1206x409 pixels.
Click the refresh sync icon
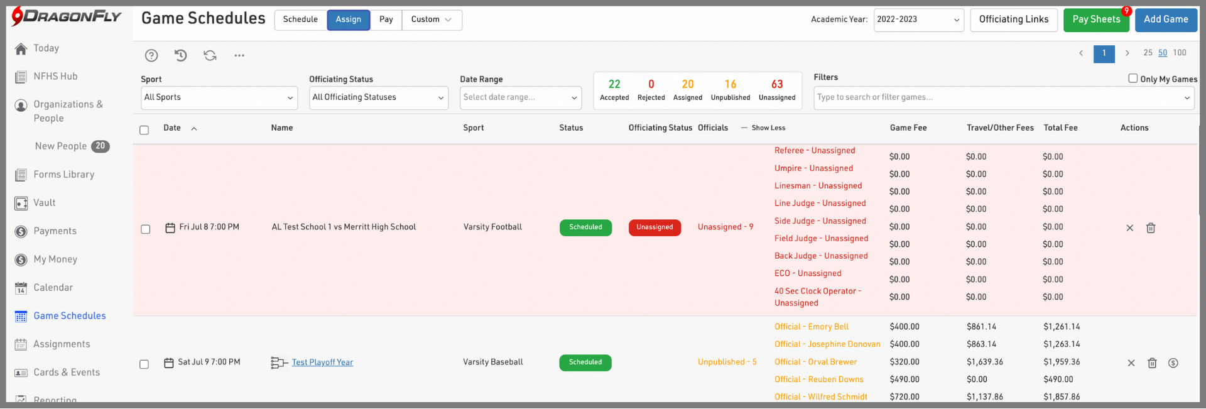coord(210,56)
